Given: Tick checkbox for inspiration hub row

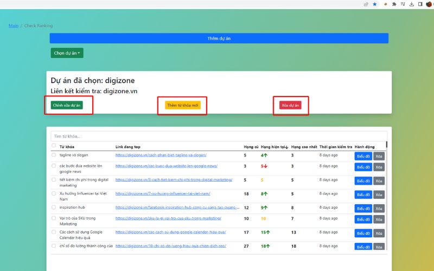Looking at the screenshot, I should click(x=54, y=207).
